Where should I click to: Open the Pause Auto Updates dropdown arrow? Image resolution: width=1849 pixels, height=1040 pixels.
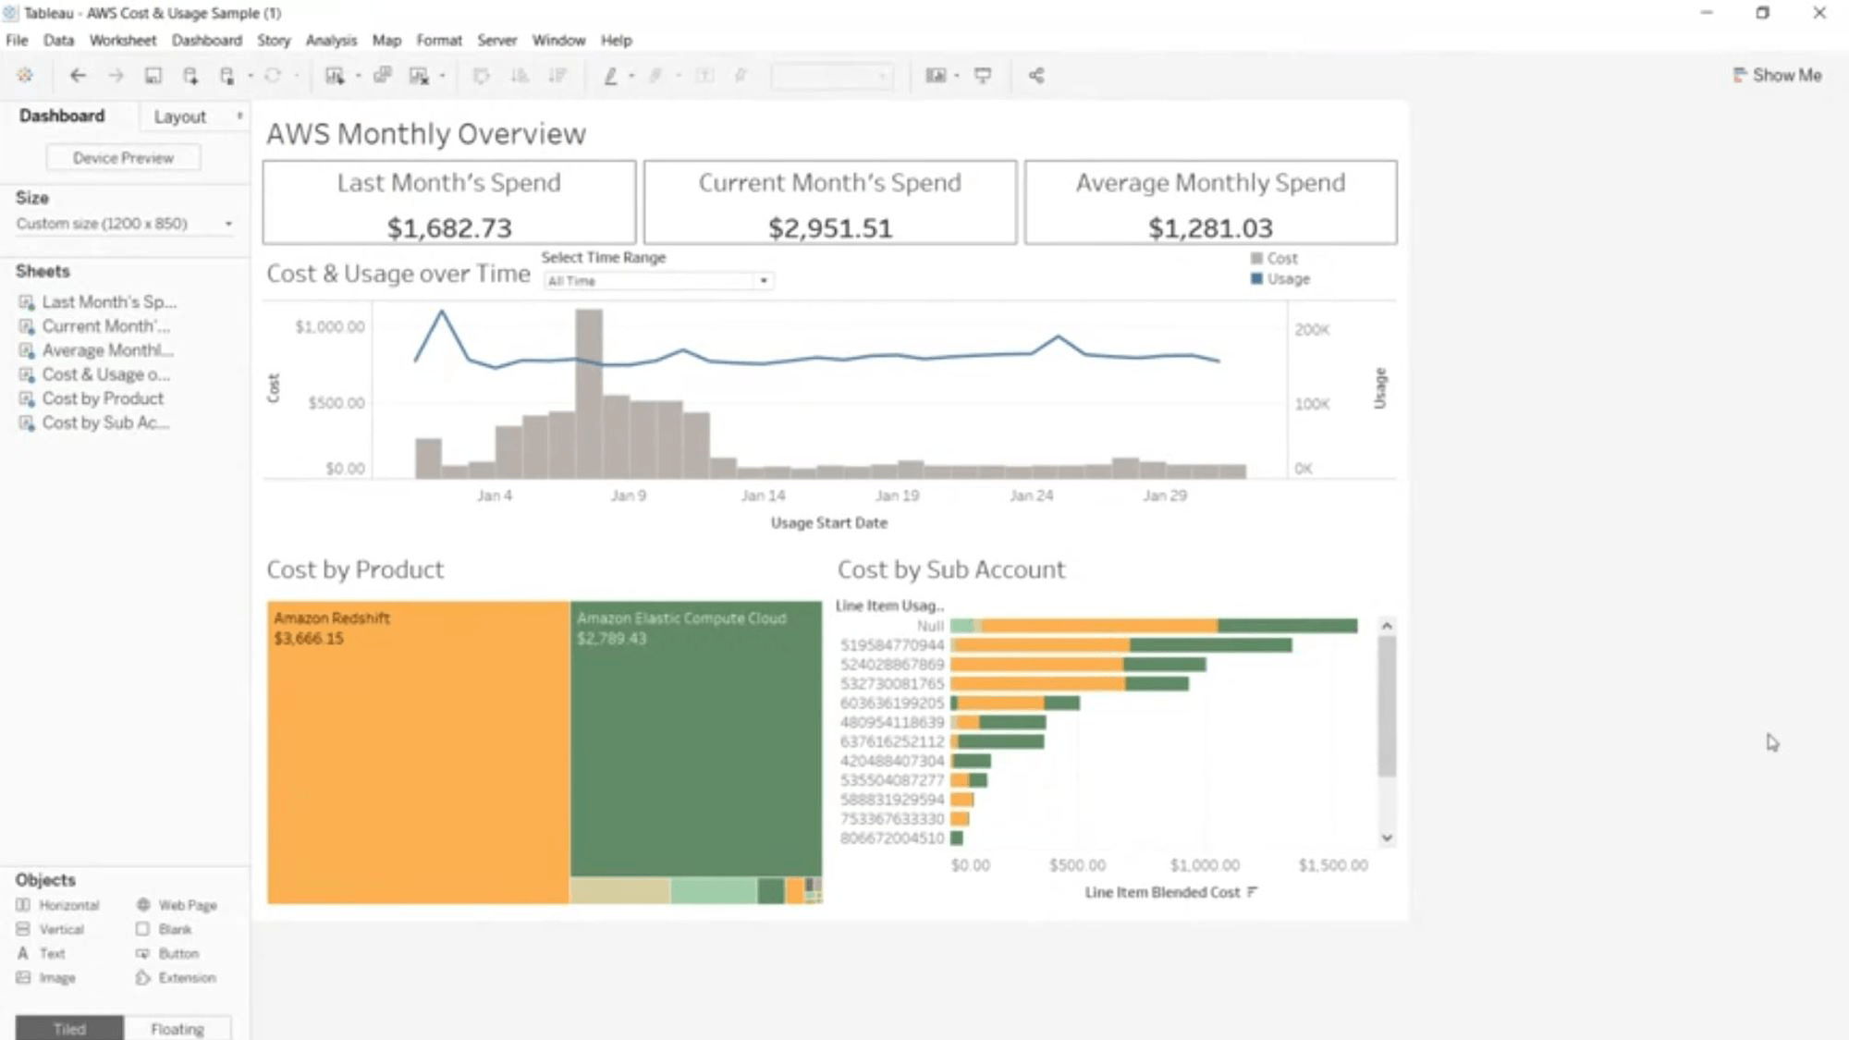[x=250, y=76]
